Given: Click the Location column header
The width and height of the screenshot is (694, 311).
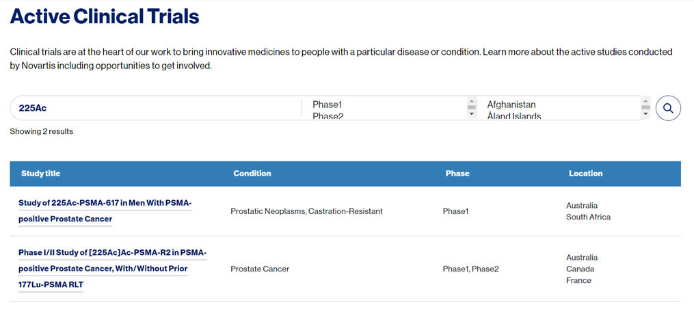Looking at the screenshot, I should [x=585, y=174].
